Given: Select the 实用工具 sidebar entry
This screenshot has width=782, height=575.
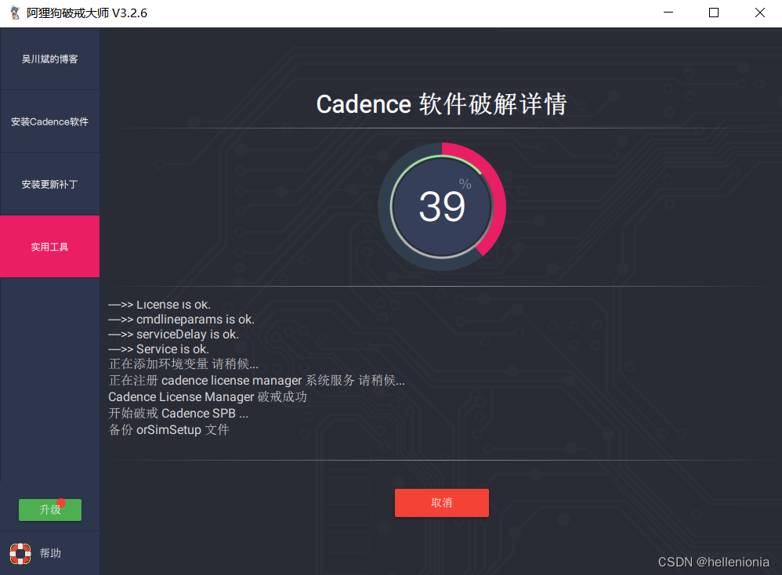Looking at the screenshot, I should 49,246.
